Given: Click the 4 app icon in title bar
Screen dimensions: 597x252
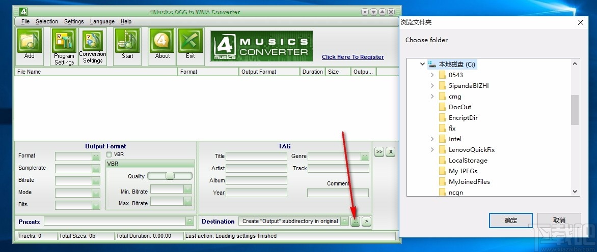Looking at the screenshot, I should tap(23, 11).
